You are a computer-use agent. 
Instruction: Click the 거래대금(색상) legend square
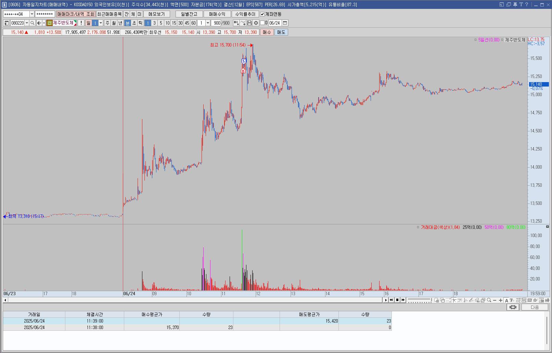418,227
